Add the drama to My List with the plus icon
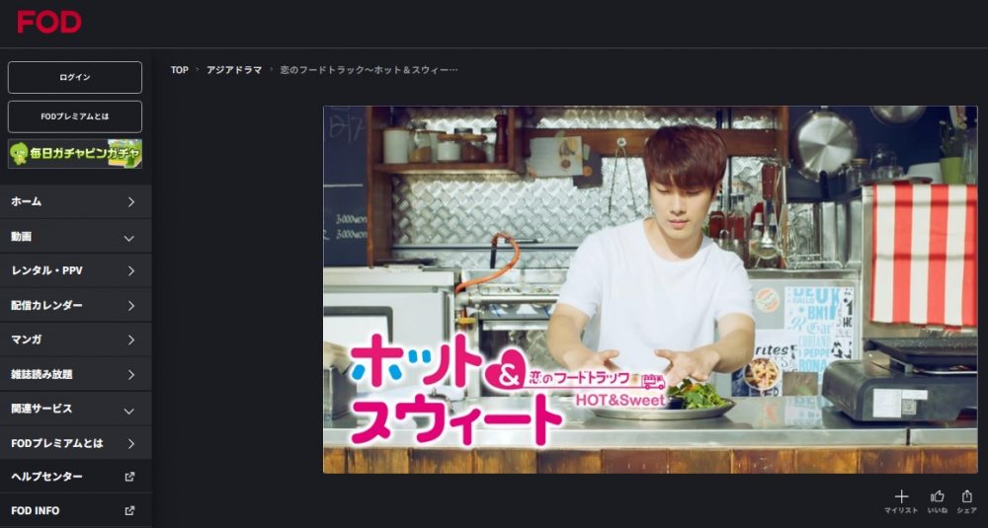Viewport: 988px width, 528px height. tap(902, 495)
